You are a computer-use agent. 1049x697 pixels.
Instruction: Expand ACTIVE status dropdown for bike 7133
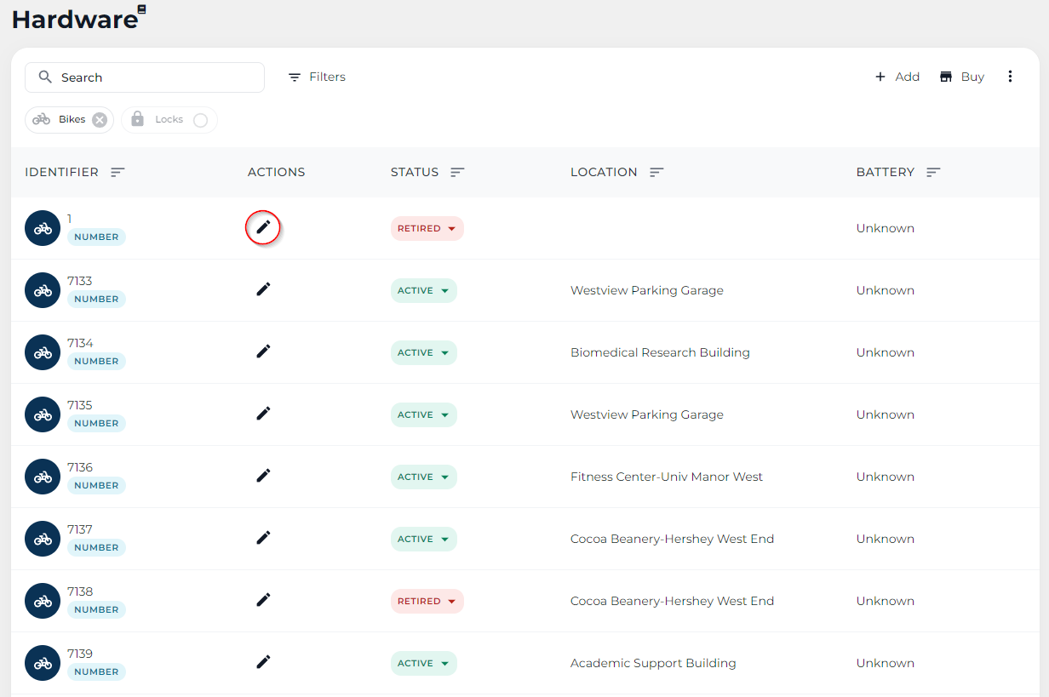tap(424, 290)
